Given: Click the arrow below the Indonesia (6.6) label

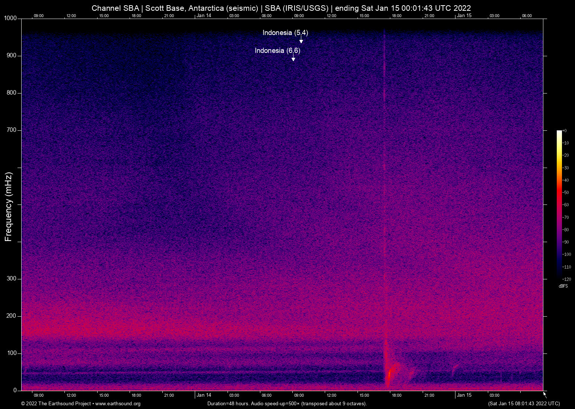Looking at the screenshot, I should [x=294, y=58].
